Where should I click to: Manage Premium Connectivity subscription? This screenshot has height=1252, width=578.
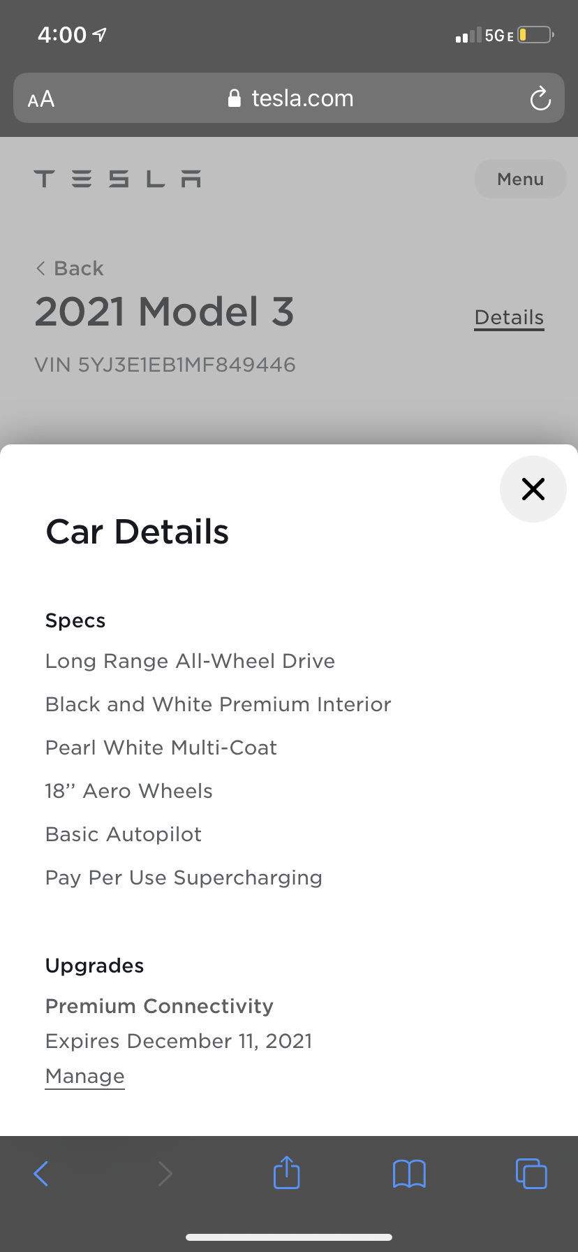tap(84, 1076)
